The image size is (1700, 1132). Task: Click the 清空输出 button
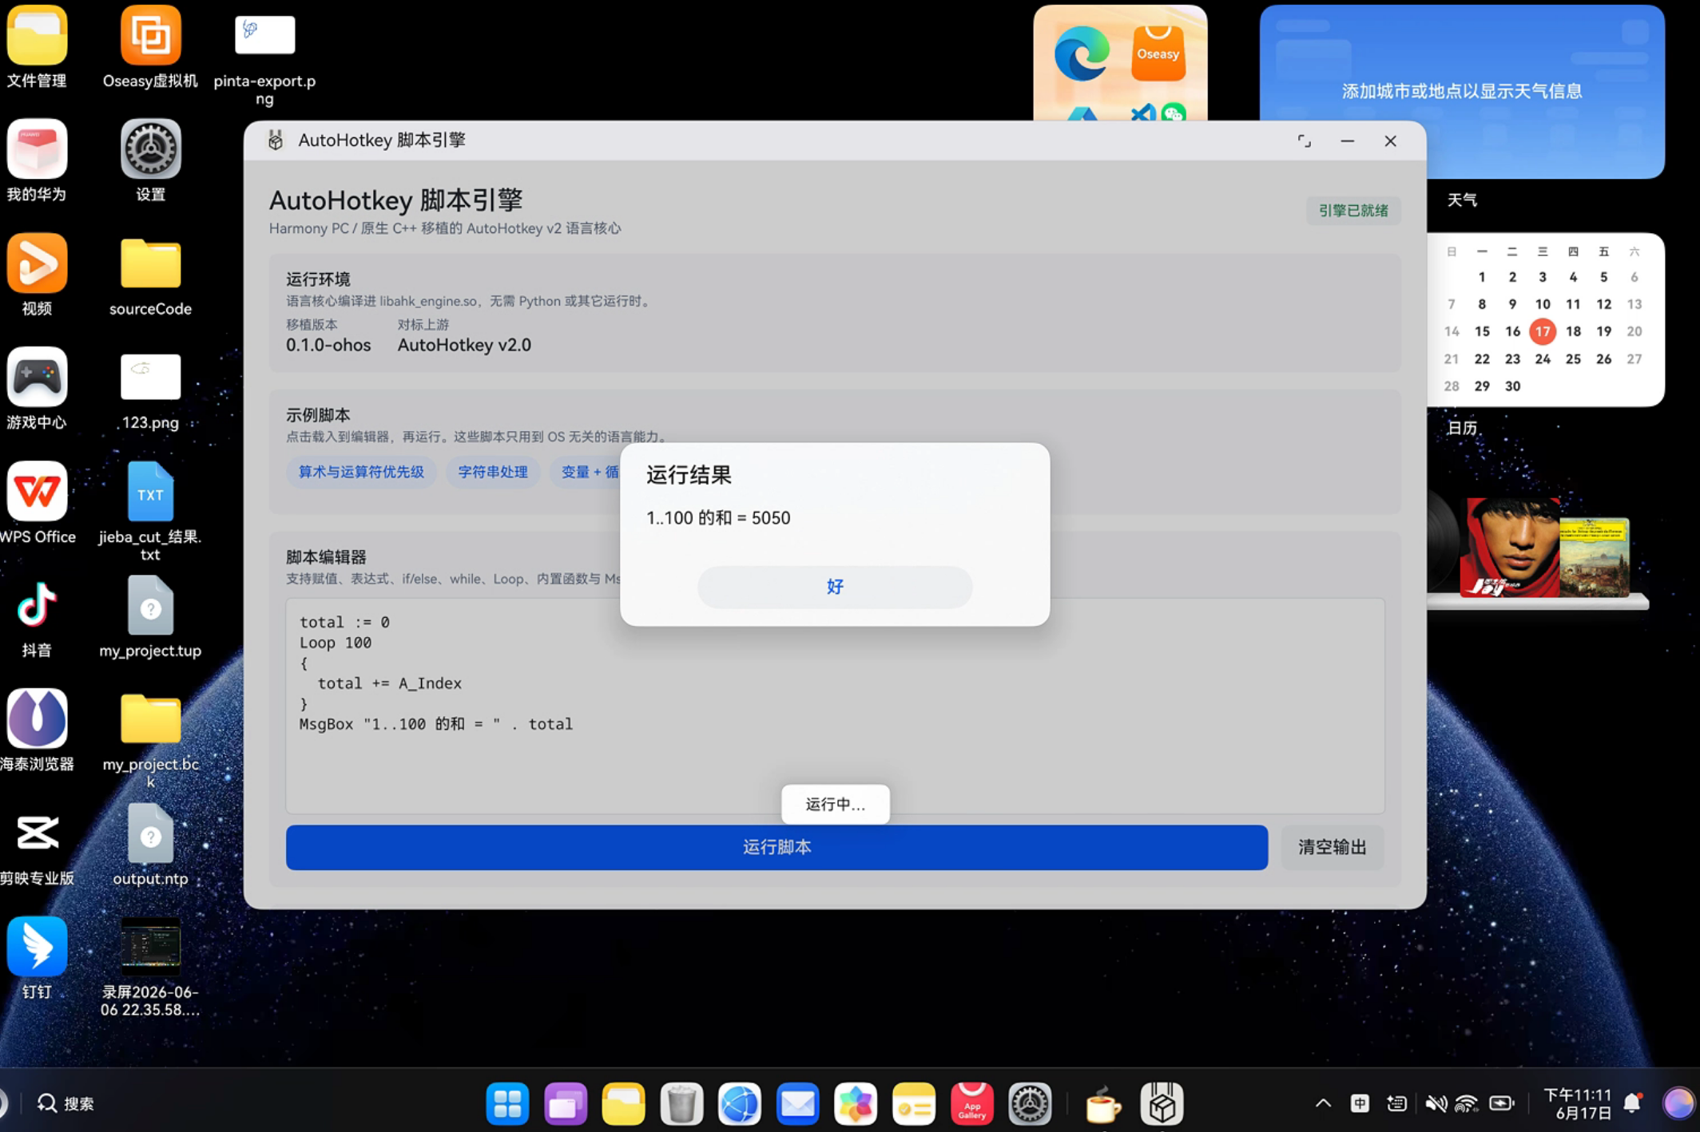[x=1332, y=847]
